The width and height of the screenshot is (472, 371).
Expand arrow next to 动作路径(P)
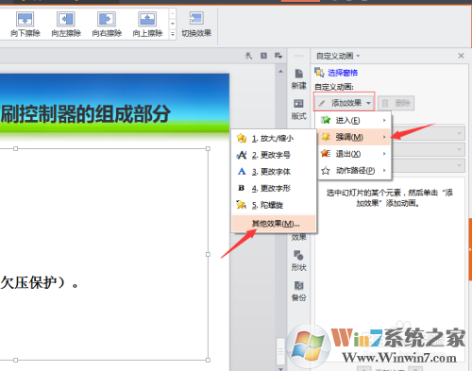(384, 170)
